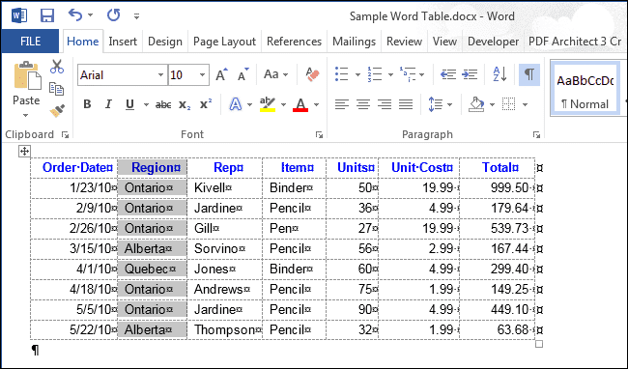Open Customize Quick Access Toolbar dropdown

click(136, 16)
